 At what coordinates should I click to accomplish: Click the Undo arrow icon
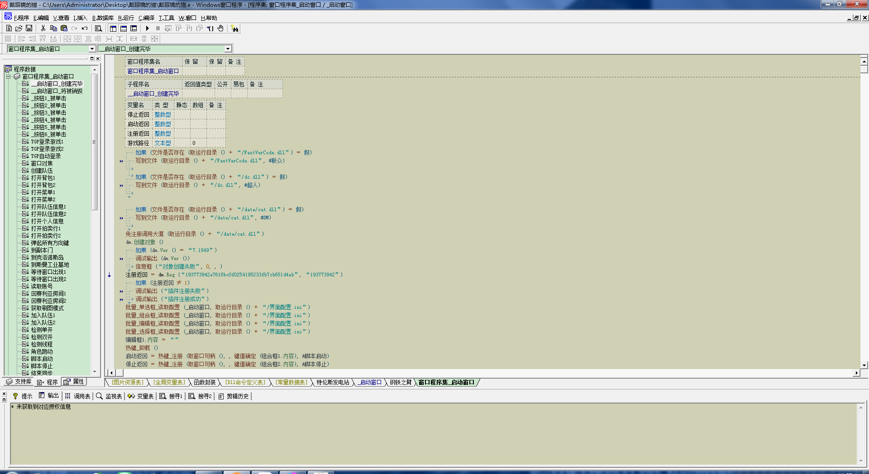pyautogui.click(x=85, y=28)
